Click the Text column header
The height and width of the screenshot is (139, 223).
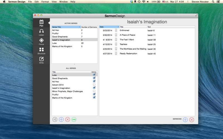[x=171, y=27]
